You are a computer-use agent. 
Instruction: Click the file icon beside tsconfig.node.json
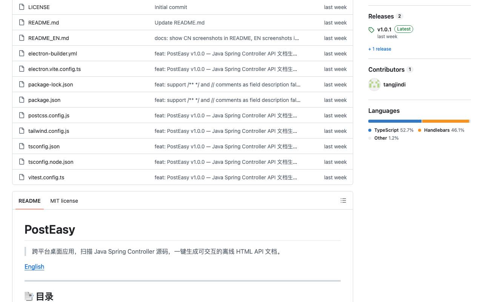tap(22, 162)
